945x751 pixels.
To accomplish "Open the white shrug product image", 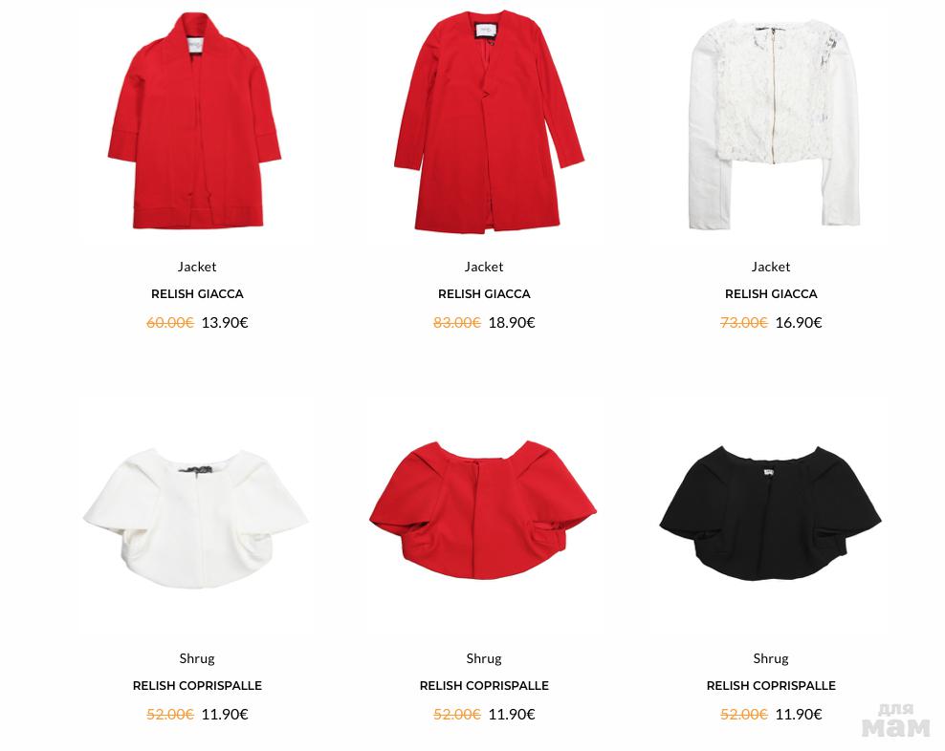I will tap(196, 518).
